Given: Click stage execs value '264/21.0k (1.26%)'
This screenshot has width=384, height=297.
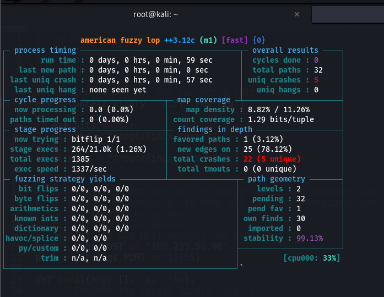Looking at the screenshot, I should 109,149.
